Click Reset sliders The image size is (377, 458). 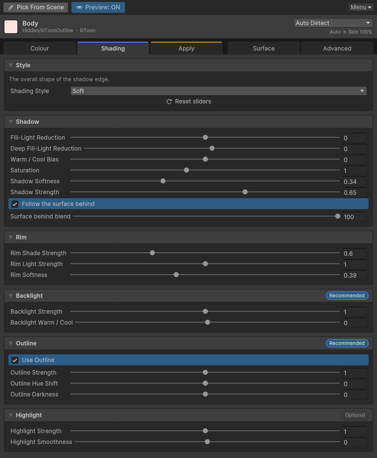coord(188,102)
